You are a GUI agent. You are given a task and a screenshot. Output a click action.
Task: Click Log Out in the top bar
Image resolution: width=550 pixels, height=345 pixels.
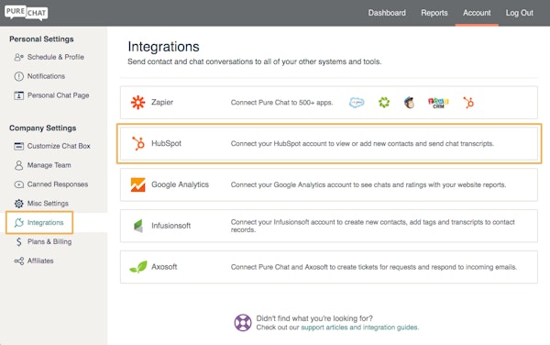(x=519, y=13)
